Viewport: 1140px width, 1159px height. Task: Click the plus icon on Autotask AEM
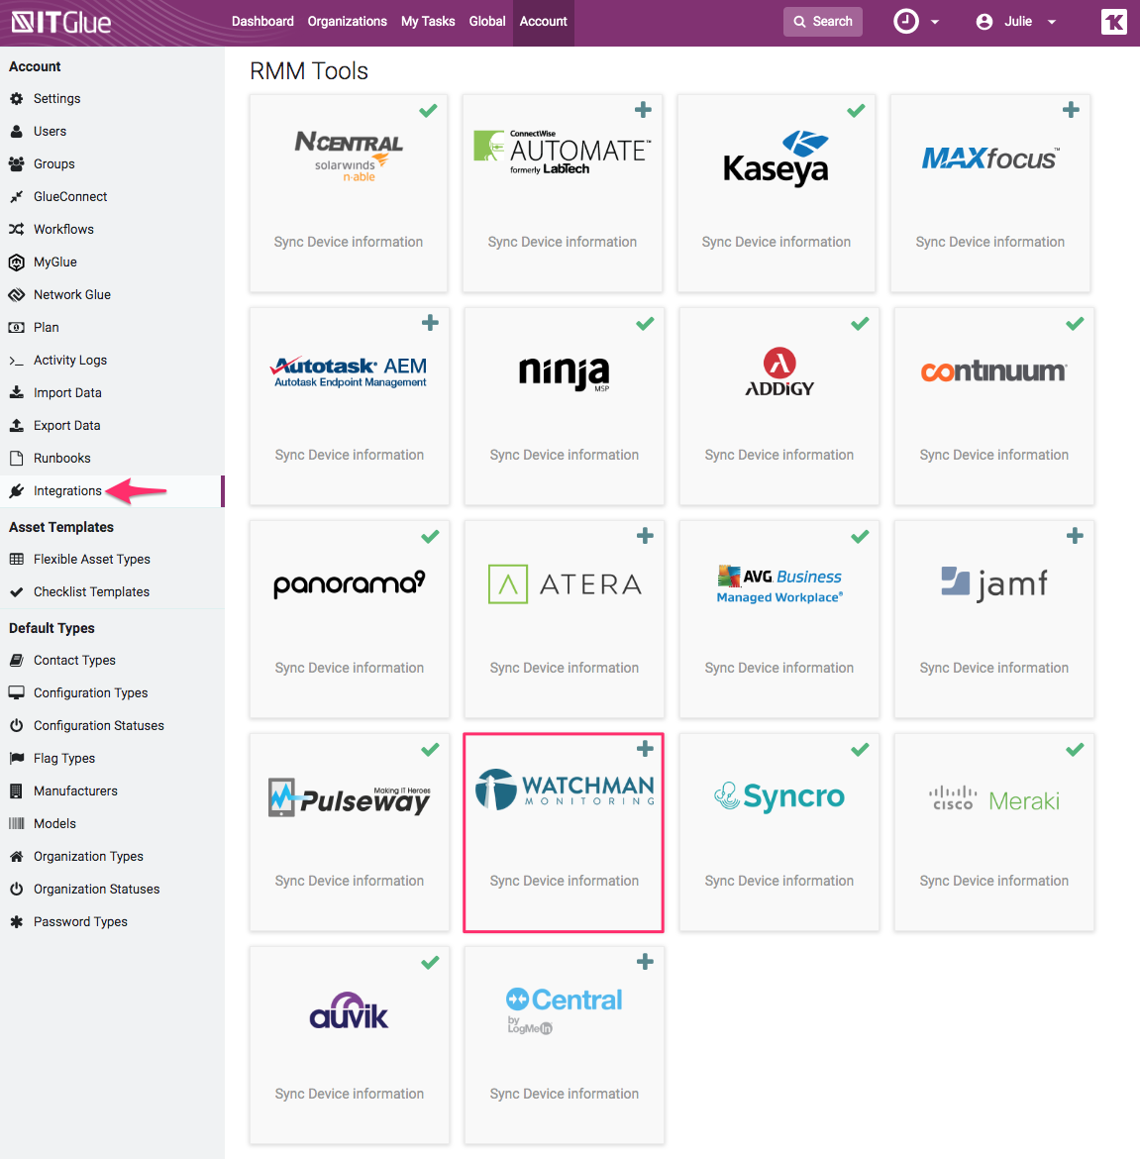[x=430, y=323]
